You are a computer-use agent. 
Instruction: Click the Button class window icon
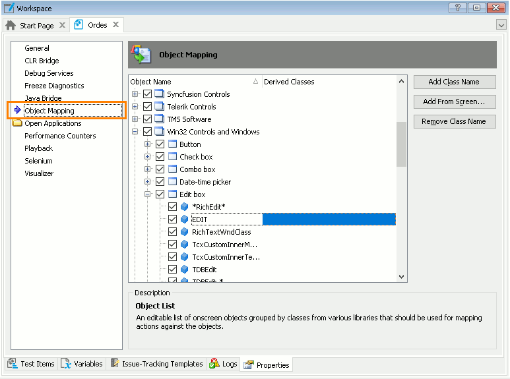(172, 144)
